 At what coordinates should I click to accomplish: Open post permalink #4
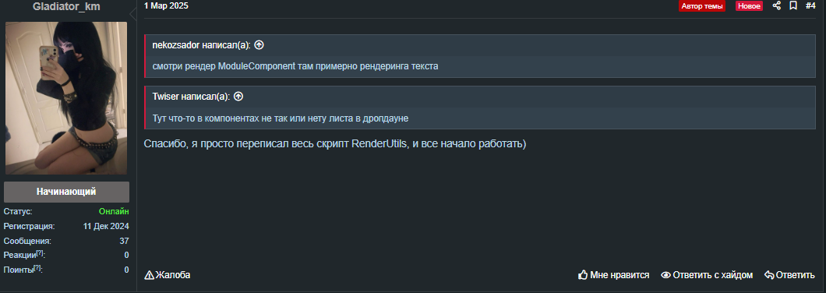[x=810, y=5]
